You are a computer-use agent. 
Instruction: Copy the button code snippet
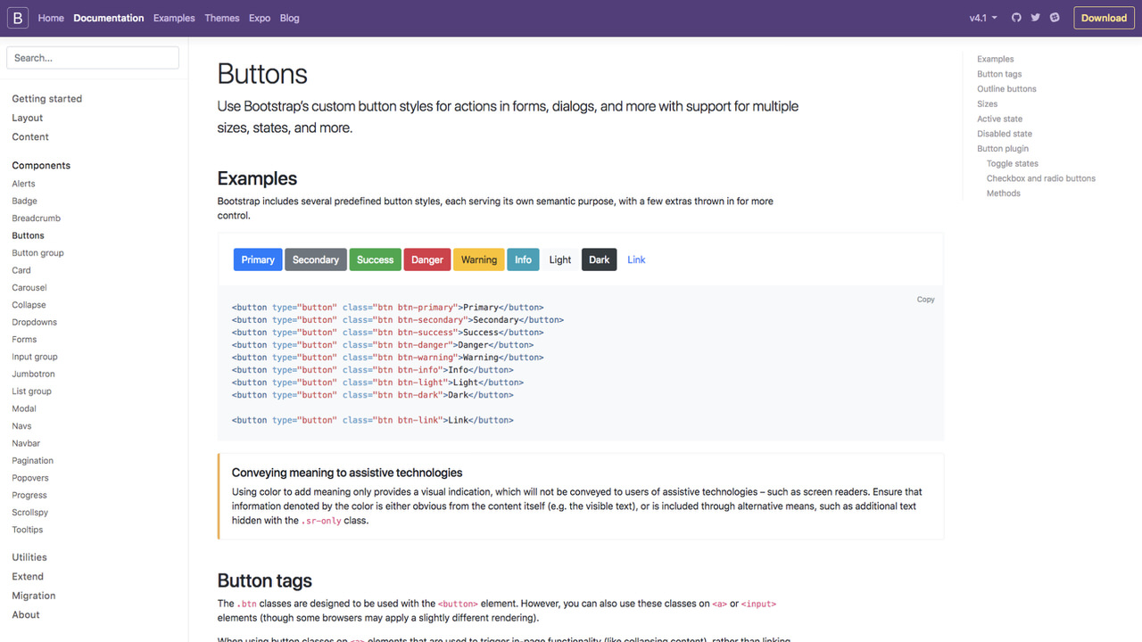point(925,300)
